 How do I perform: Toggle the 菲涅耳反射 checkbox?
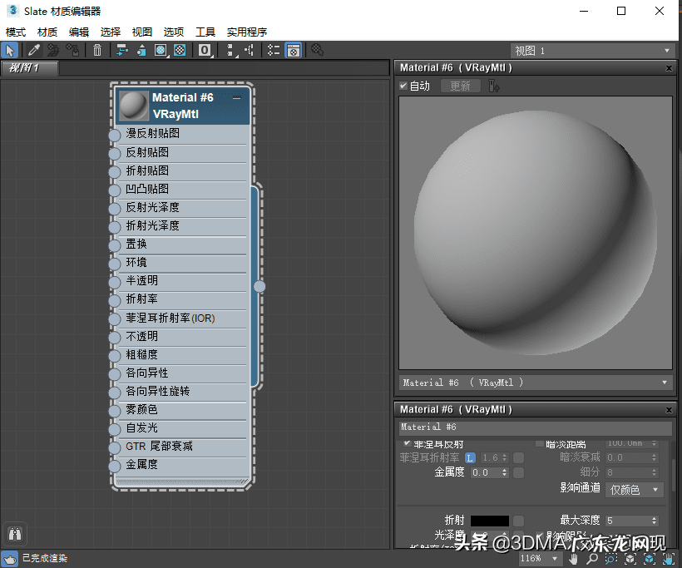(407, 444)
